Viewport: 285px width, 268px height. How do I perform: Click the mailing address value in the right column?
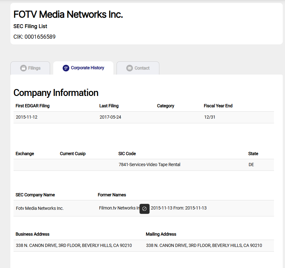point(204,245)
